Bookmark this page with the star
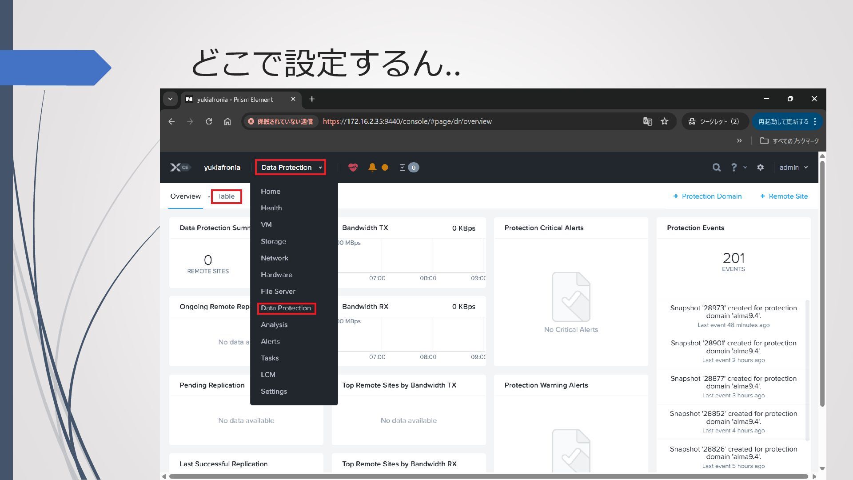 [665, 121]
